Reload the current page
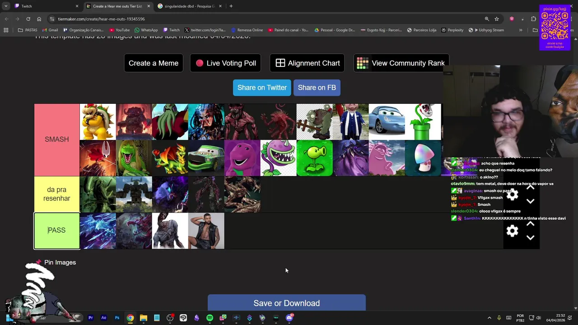The image size is (578, 325). point(28,19)
